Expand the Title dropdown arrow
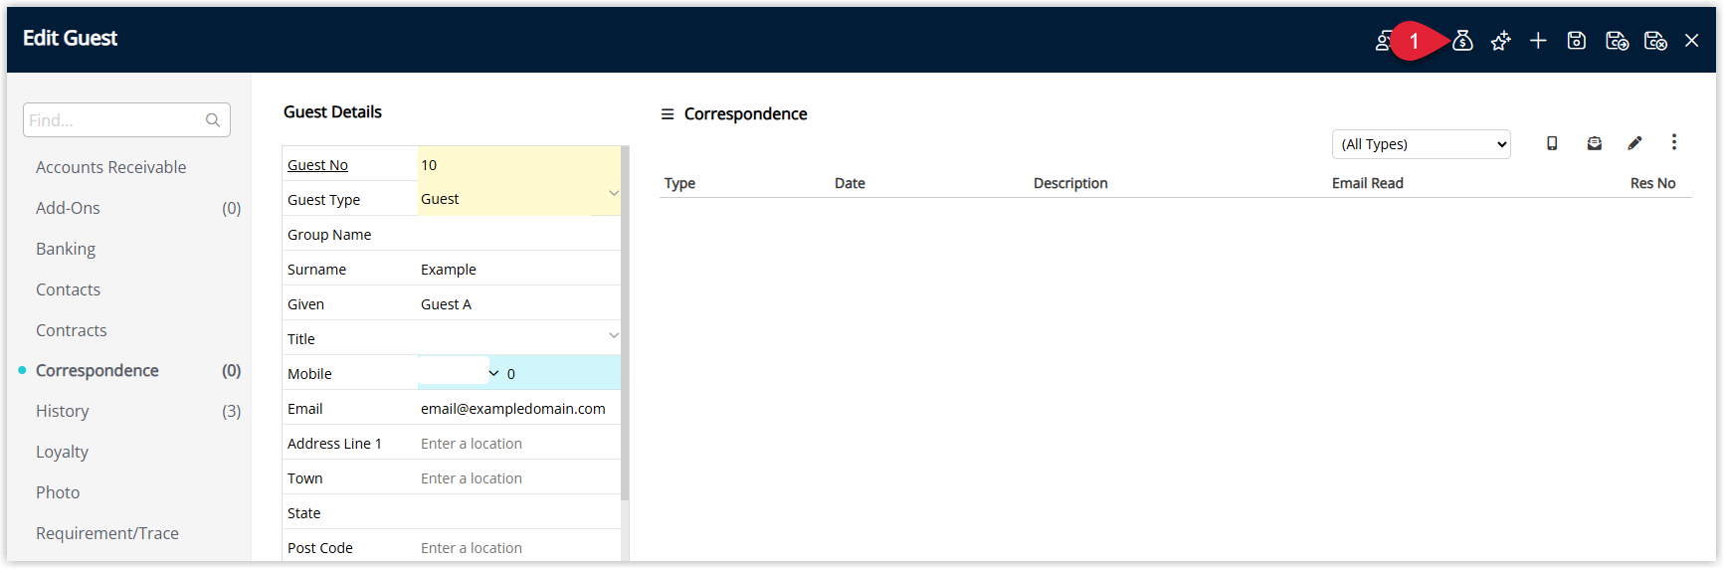Image resolution: width=1724 pixels, height=569 pixels. [614, 336]
